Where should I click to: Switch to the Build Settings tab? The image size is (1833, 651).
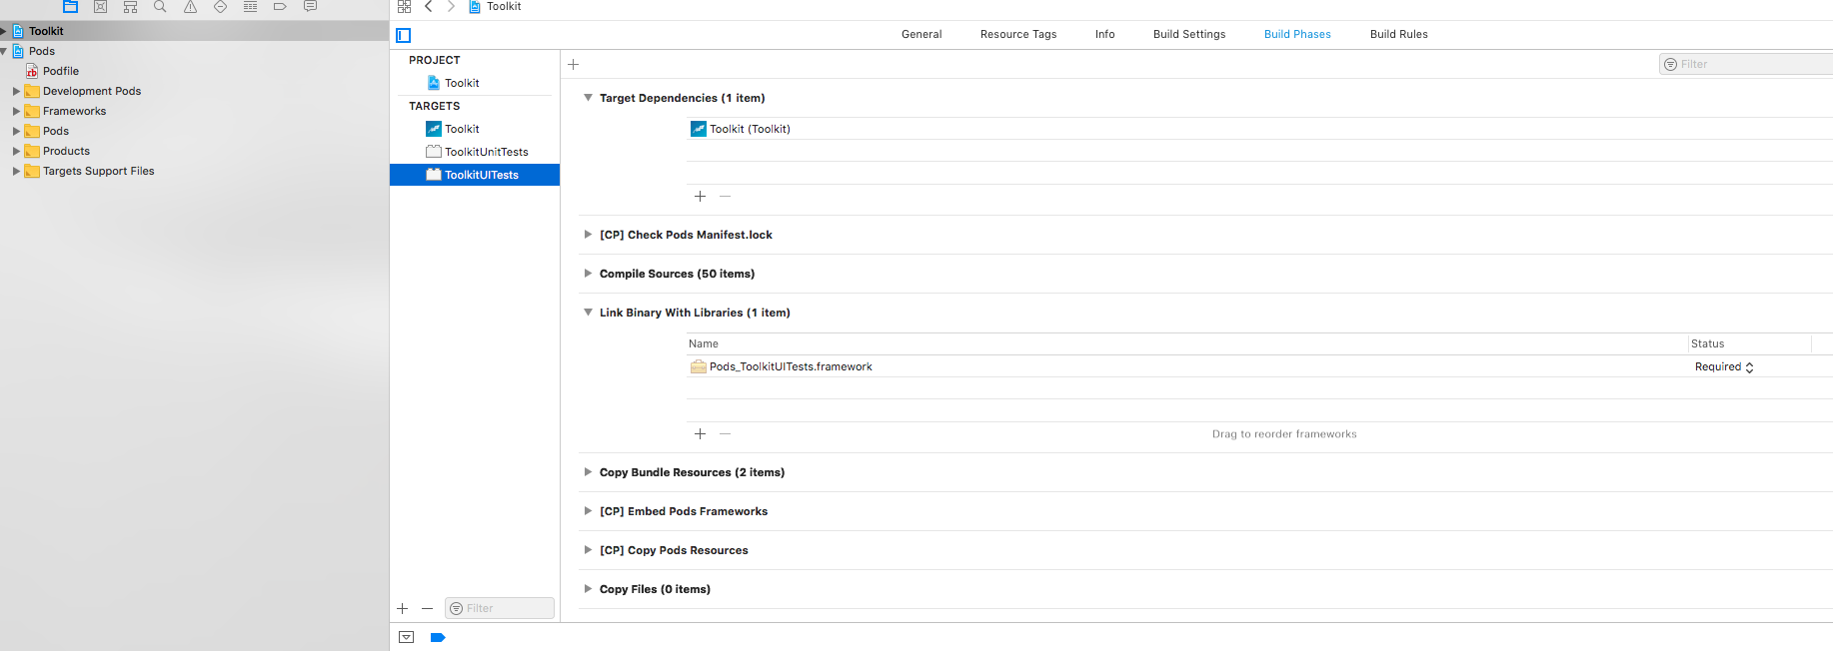pyautogui.click(x=1189, y=34)
